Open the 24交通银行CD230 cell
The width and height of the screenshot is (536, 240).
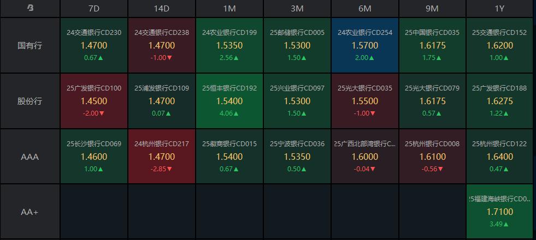pyautogui.click(x=94, y=45)
